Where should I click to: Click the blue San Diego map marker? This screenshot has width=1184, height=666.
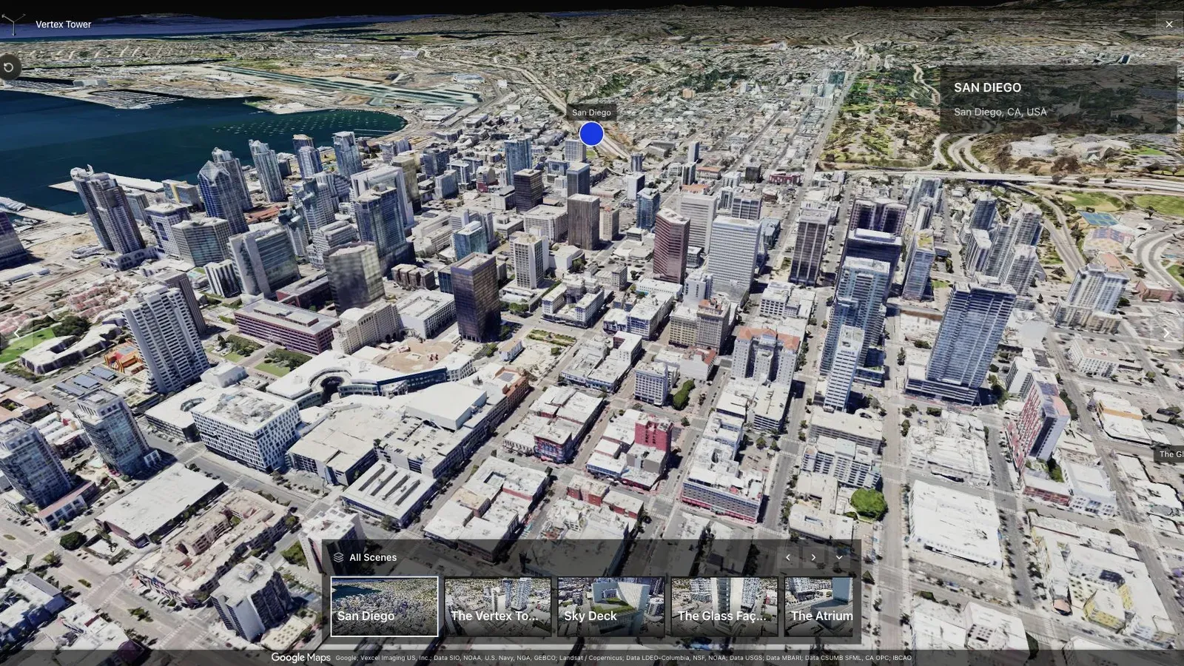coord(591,134)
